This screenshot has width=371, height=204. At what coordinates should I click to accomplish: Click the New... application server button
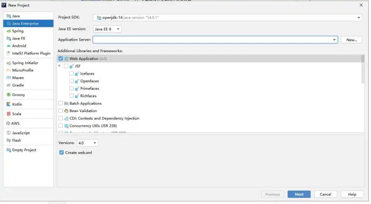tap(352, 40)
